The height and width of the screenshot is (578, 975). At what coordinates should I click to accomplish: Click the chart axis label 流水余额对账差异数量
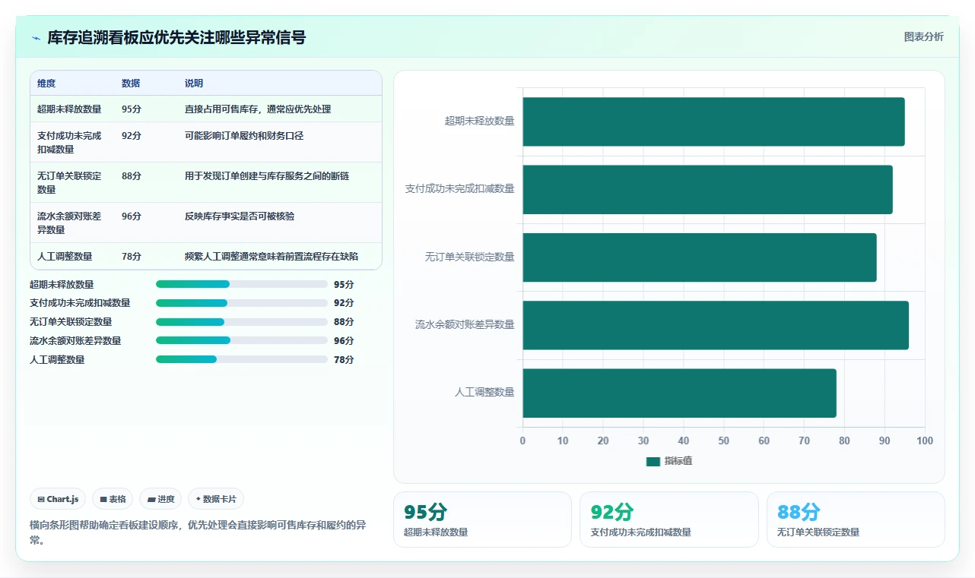[465, 325]
